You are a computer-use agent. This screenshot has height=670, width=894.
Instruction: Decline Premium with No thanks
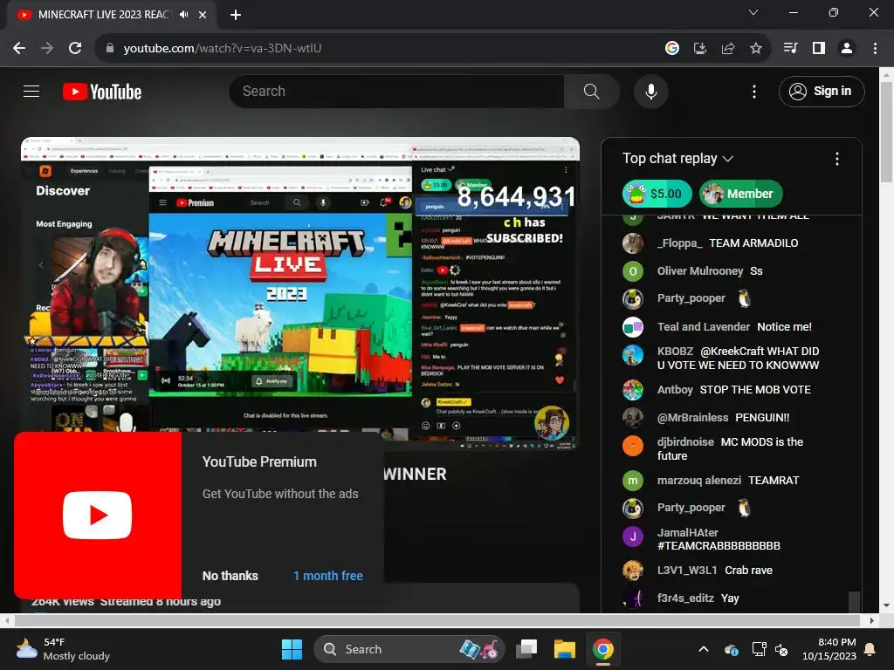click(230, 576)
